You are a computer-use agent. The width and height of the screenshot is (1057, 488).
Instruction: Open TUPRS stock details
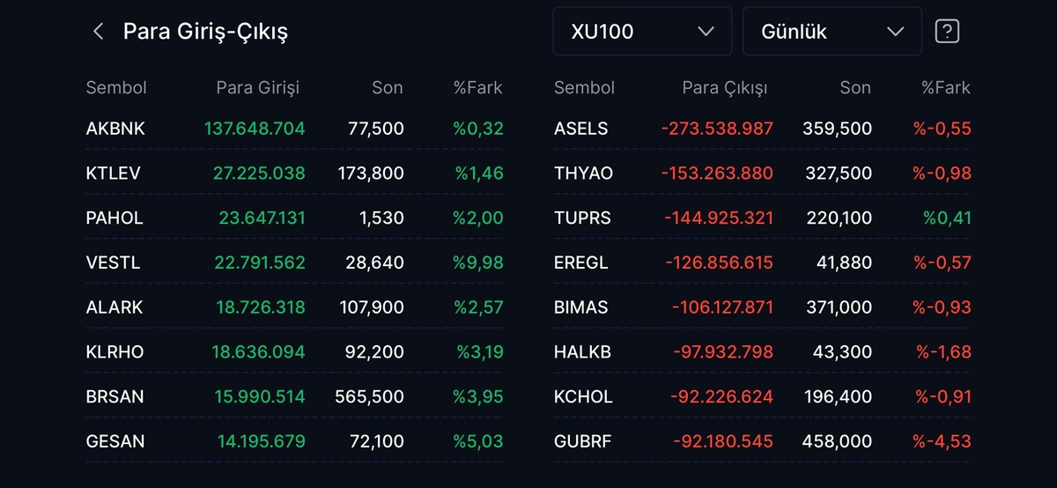pyautogui.click(x=763, y=218)
